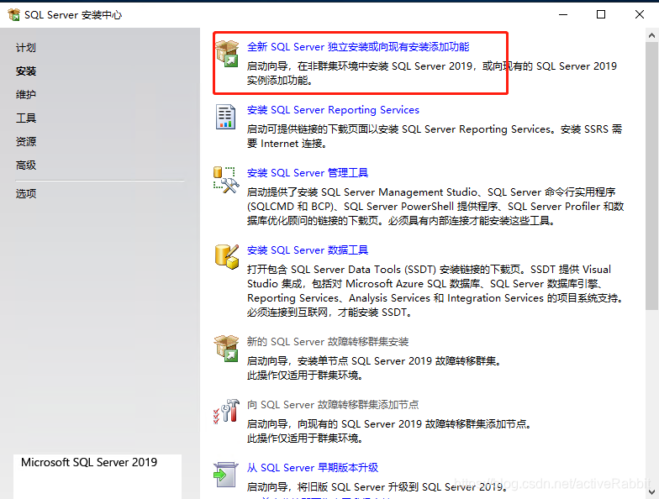This screenshot has height=499, width=659.
Task: Click the failover cluster installation box icon
Action: point(227,349)
